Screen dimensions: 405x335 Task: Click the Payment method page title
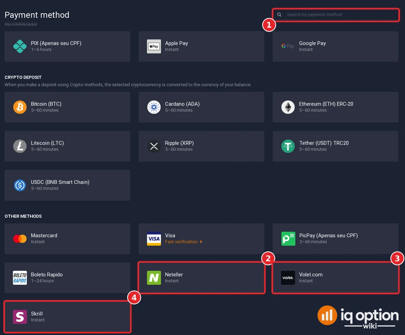37,15
